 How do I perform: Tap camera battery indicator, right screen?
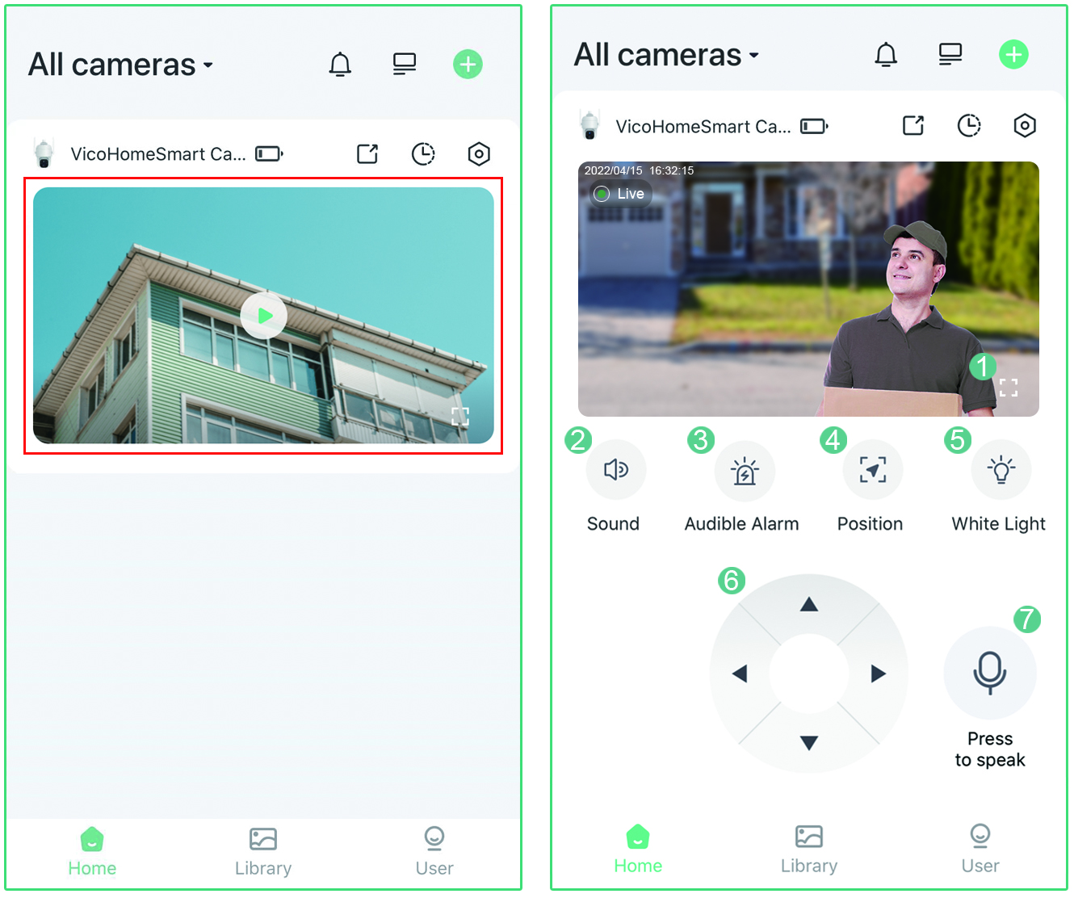pos(814,126)
